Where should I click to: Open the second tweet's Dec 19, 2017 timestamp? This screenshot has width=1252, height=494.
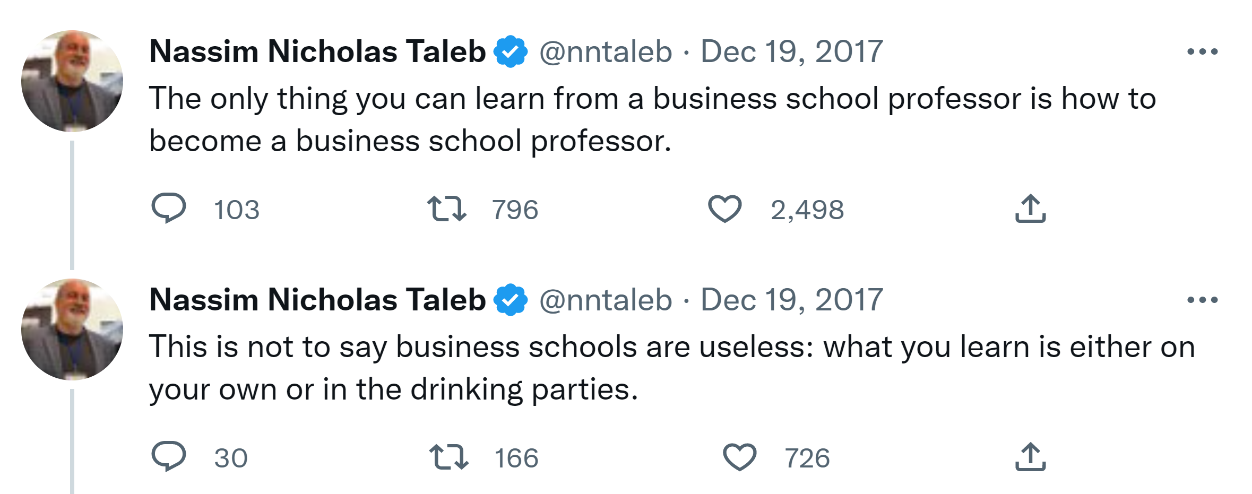click(x=791, y=300)
